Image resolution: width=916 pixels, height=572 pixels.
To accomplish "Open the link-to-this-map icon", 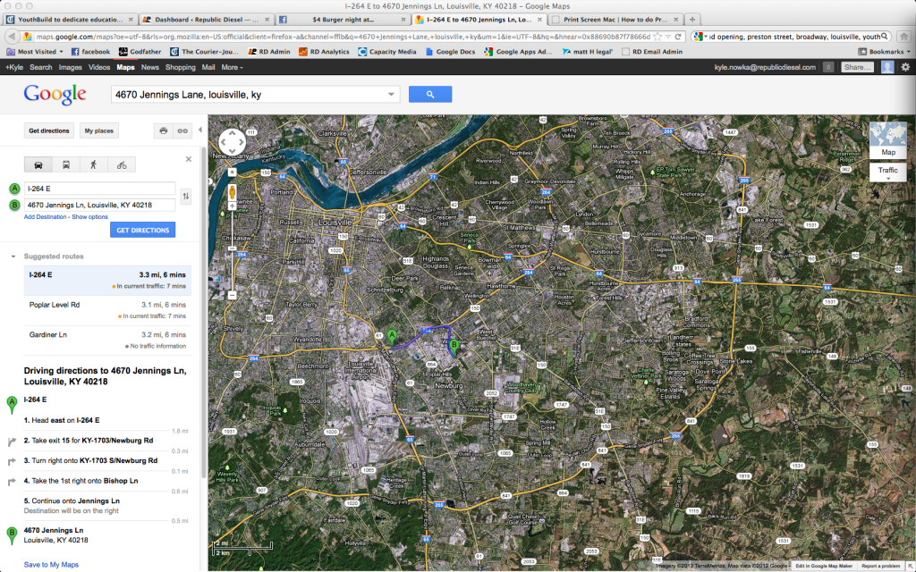I will pos(182,130).
